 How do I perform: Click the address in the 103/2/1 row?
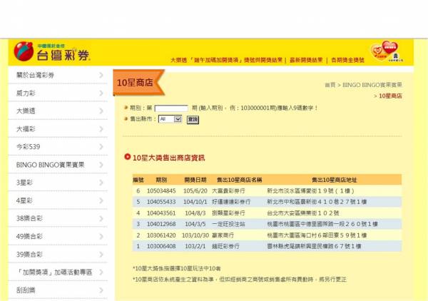(314, 246)
